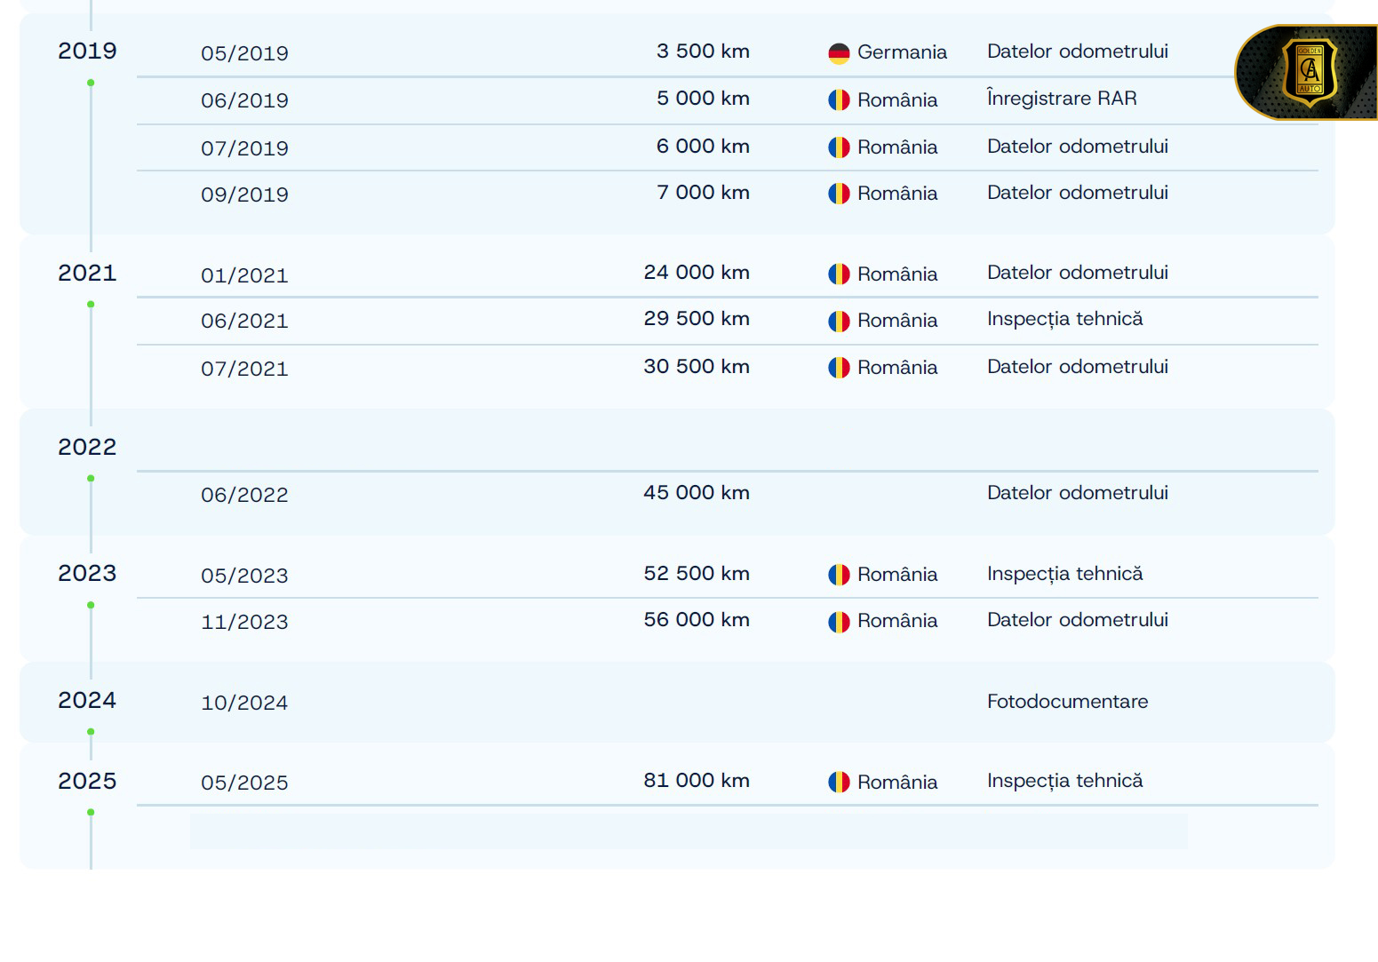Click the Golden Auto logo badge
Screen dimensions: 1378x962
1309,72
